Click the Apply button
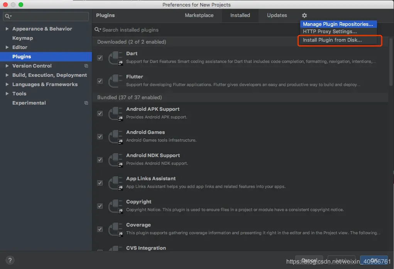This screenshot has height=269, width=394. (x=342, y=261)
